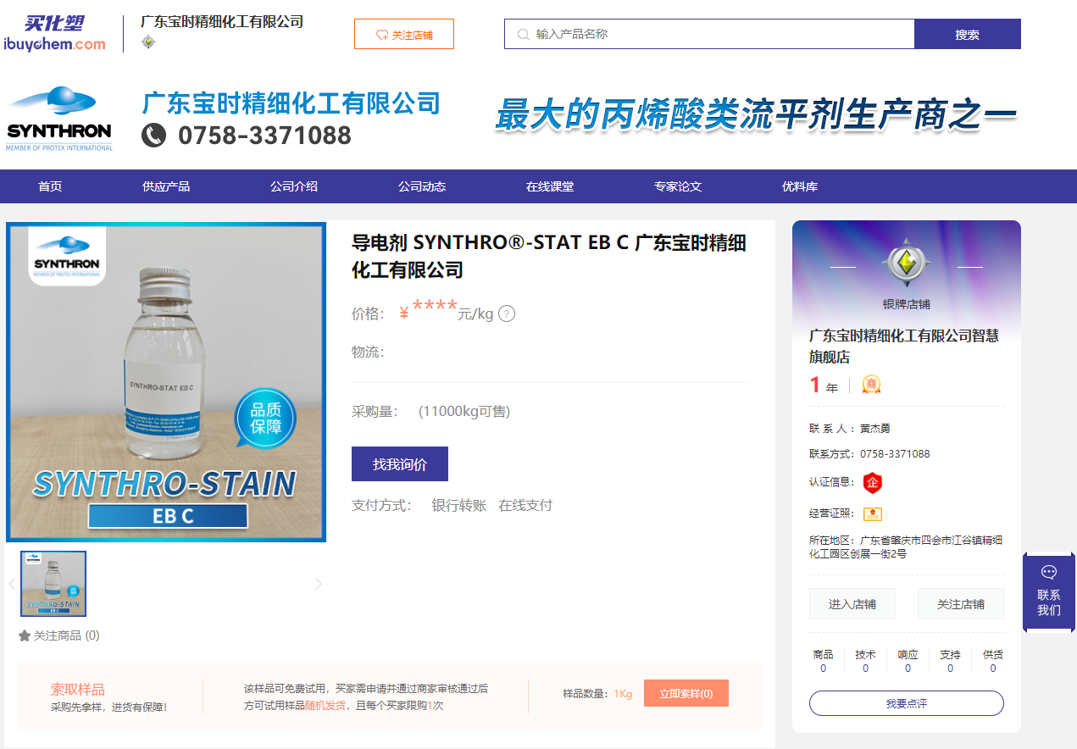This screenshot has height=749, width=1077.
Task: Click the header company name 广东宝时精细化工有限公司
Action: point(222,22)
